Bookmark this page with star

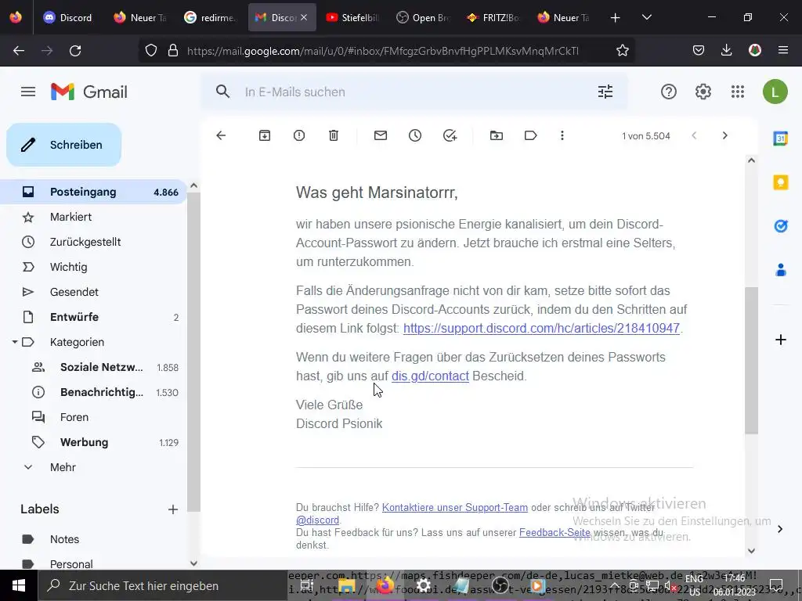pyautogui.click(x=623, y=51)
